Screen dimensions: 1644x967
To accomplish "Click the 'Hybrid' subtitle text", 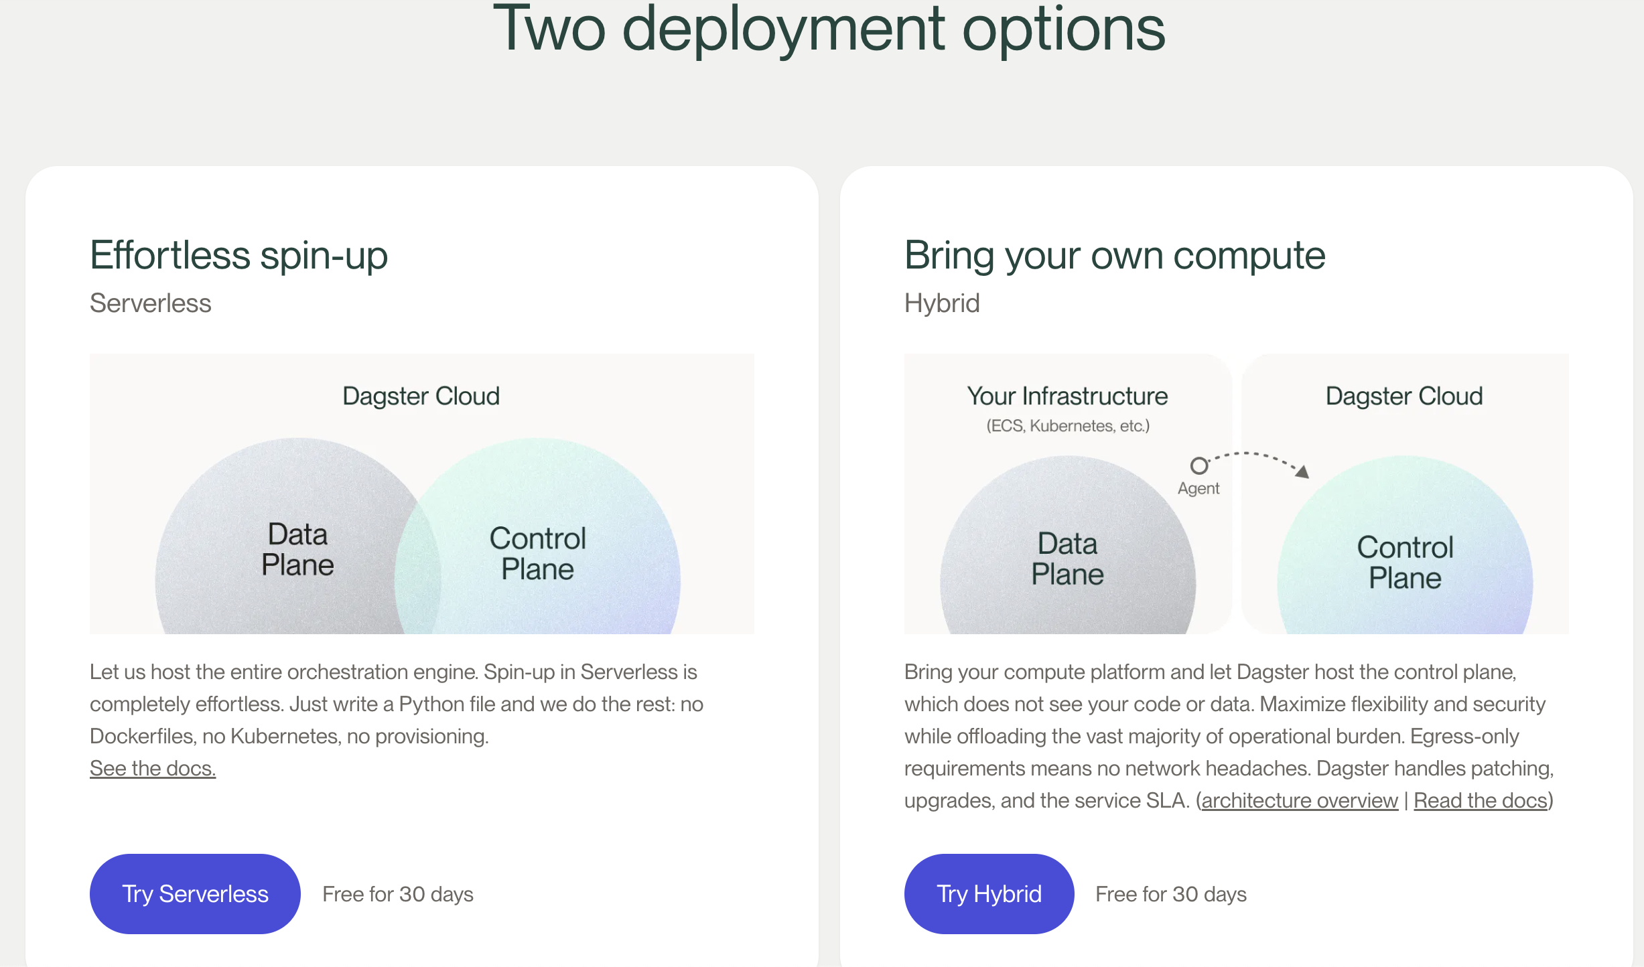I will click(942, 303).
